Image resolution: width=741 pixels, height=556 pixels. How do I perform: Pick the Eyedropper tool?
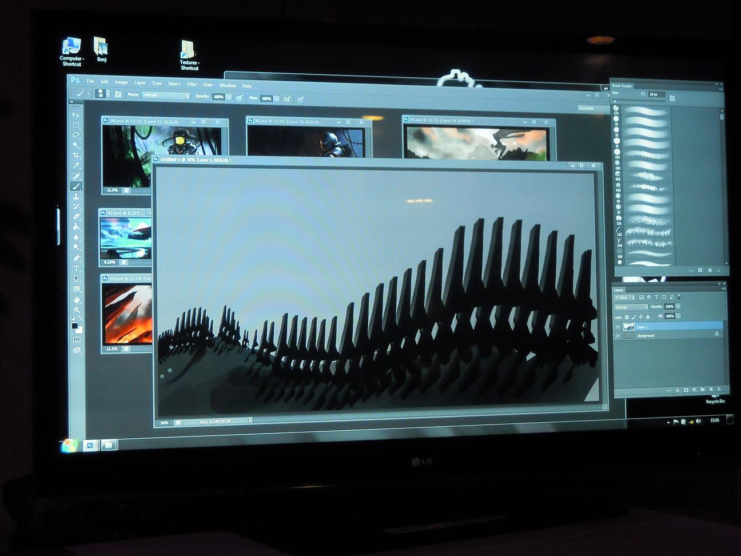[75, 166]
